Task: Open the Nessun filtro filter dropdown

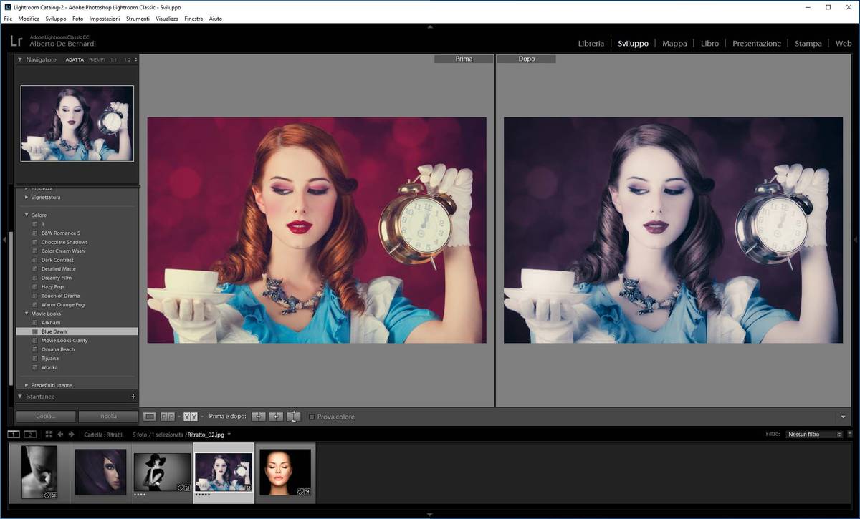Action: (x=813, y=435)
